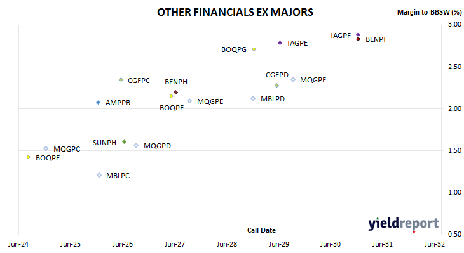Image resolution: width=464 pixels, height=253 pixels.
Task: Select the MQGPC hollow diamond marker
Action: point(46,148)
